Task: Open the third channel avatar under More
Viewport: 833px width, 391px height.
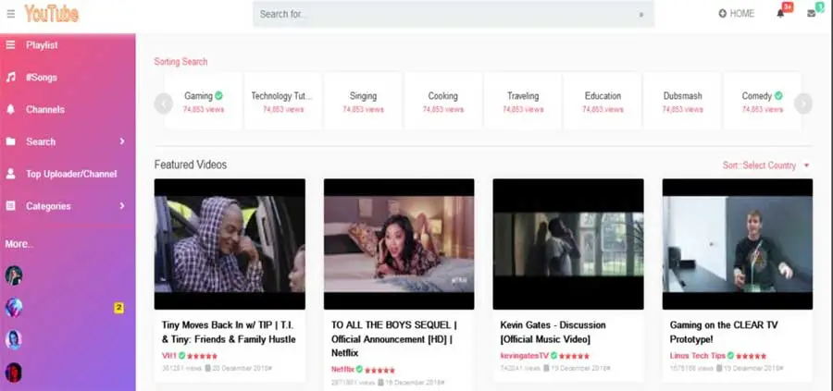Action: [14, 339]
